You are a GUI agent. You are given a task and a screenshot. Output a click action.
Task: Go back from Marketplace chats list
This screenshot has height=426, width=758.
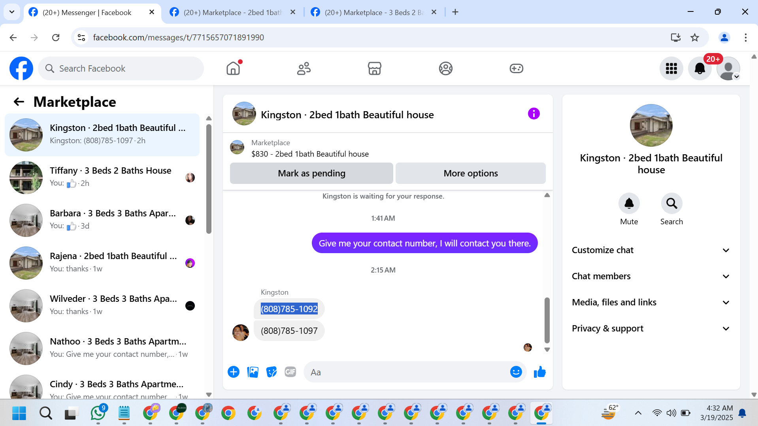(19, 102)
